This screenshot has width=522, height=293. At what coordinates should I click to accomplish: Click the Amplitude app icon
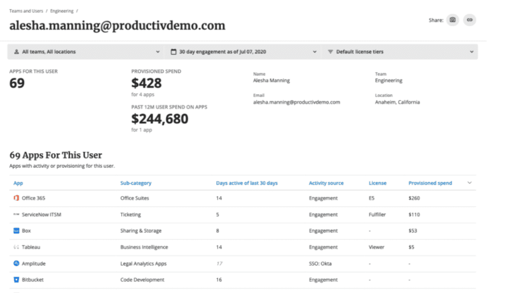point(16,263)
